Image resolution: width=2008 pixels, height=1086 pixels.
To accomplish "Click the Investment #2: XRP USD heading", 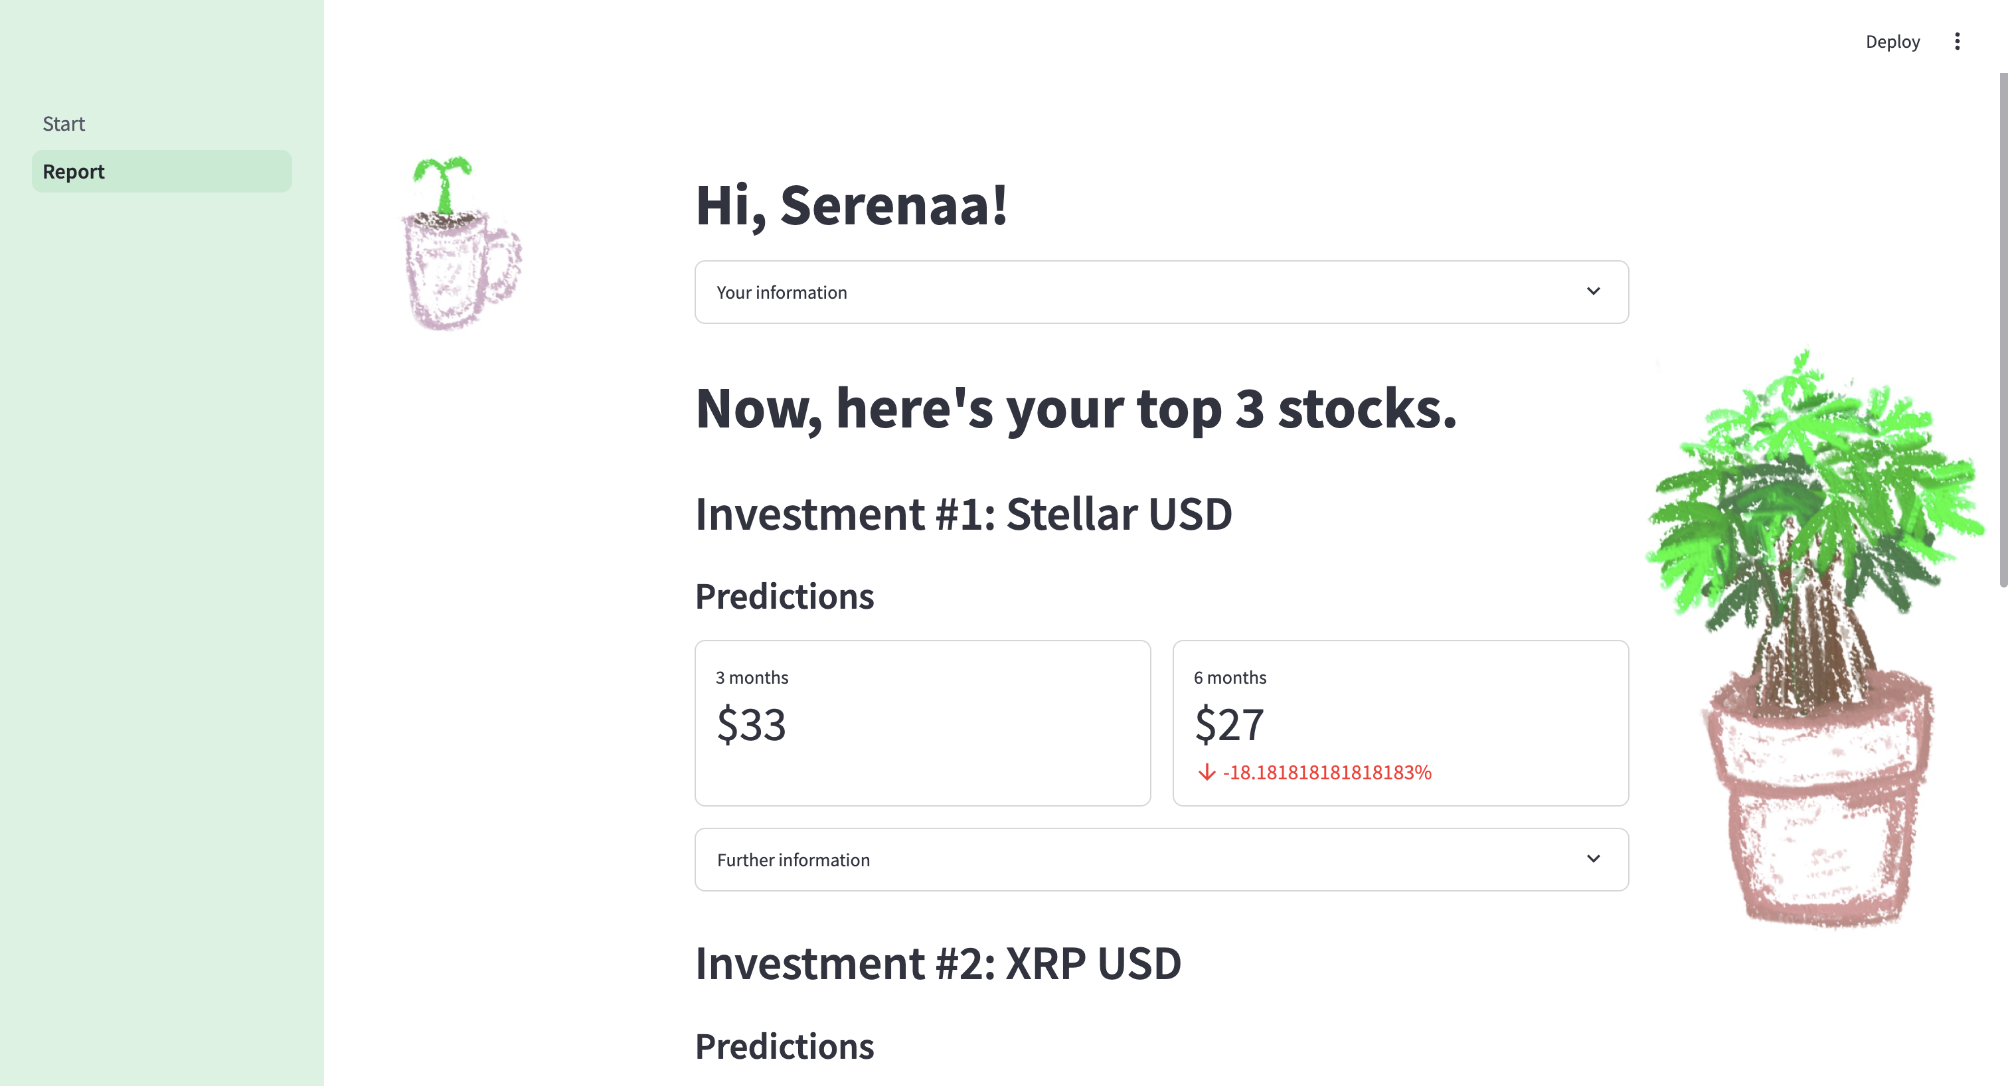I will [x=938, y=964].
